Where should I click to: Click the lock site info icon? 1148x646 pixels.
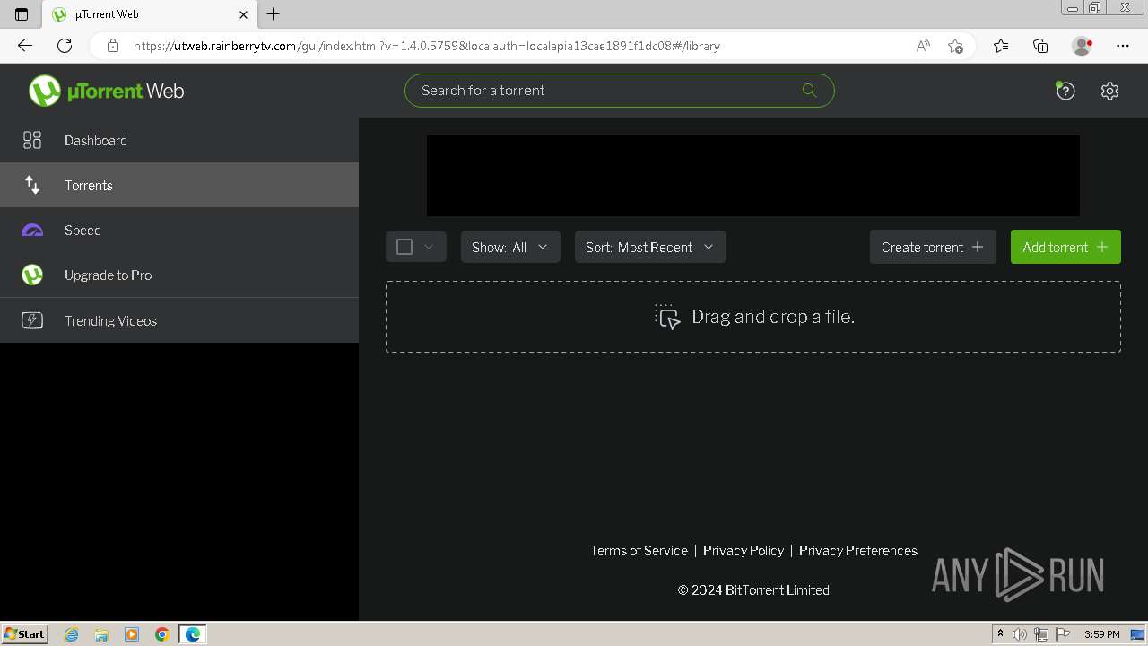point(113,46)
